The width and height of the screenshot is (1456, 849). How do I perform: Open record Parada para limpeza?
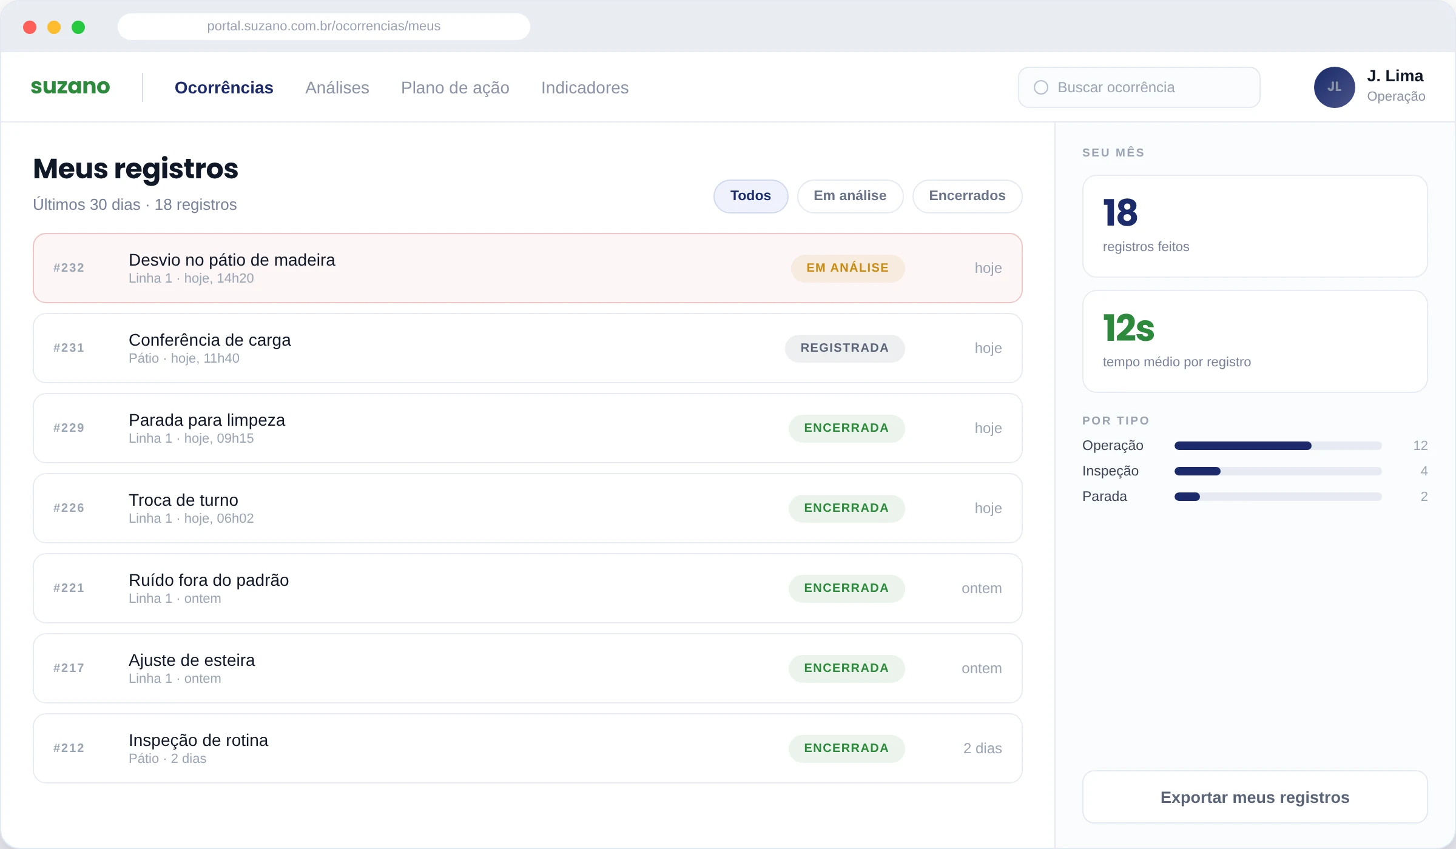click(x=528, y=428)
